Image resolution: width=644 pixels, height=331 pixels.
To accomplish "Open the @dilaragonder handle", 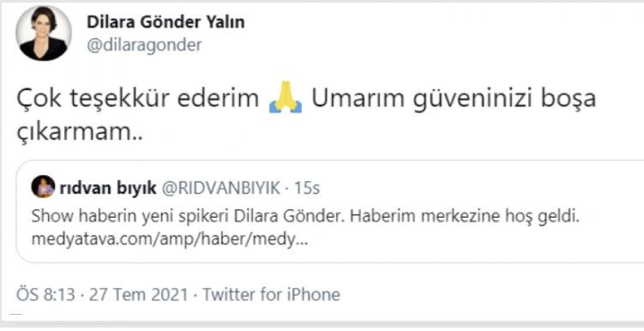I will (x=144, y=45).
